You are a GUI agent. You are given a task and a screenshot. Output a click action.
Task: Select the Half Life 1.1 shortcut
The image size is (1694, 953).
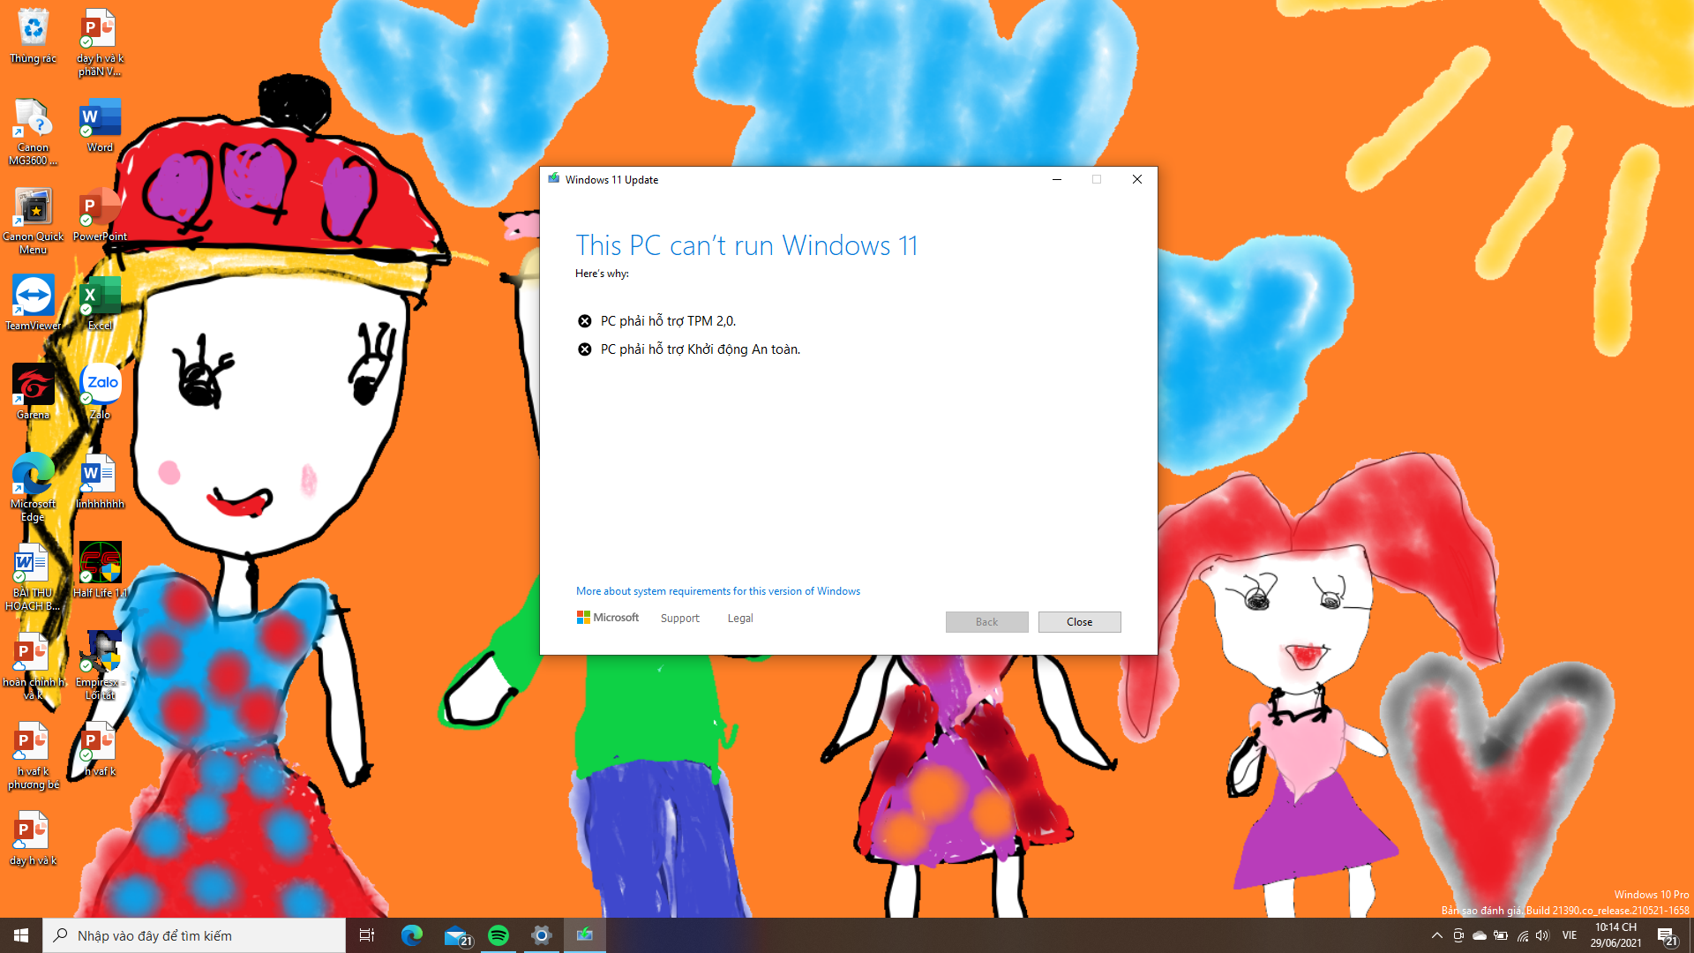coord(100,570)
